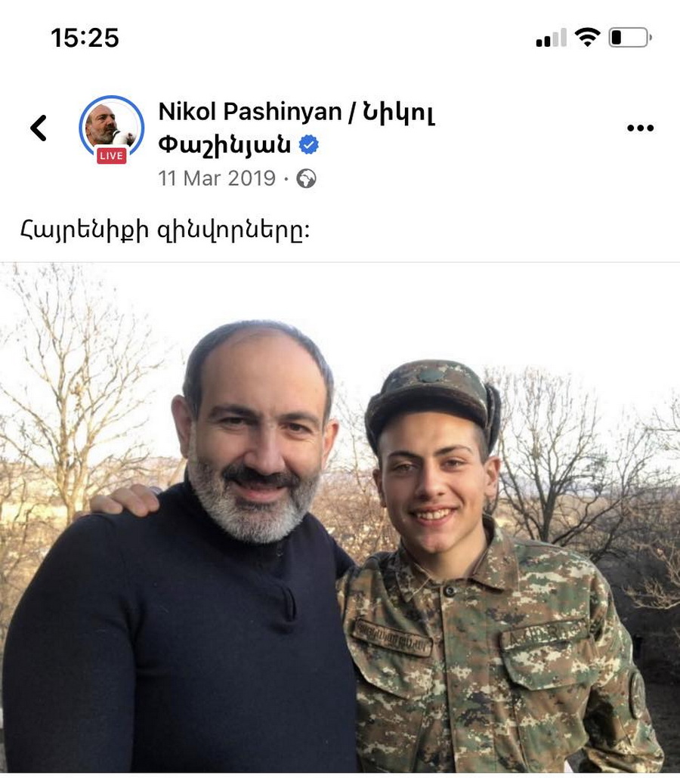Screen dimensions: 680x778
Task: Open the profile avatar with blue ring
Action: pyautogui.click(x=112, y=127)
